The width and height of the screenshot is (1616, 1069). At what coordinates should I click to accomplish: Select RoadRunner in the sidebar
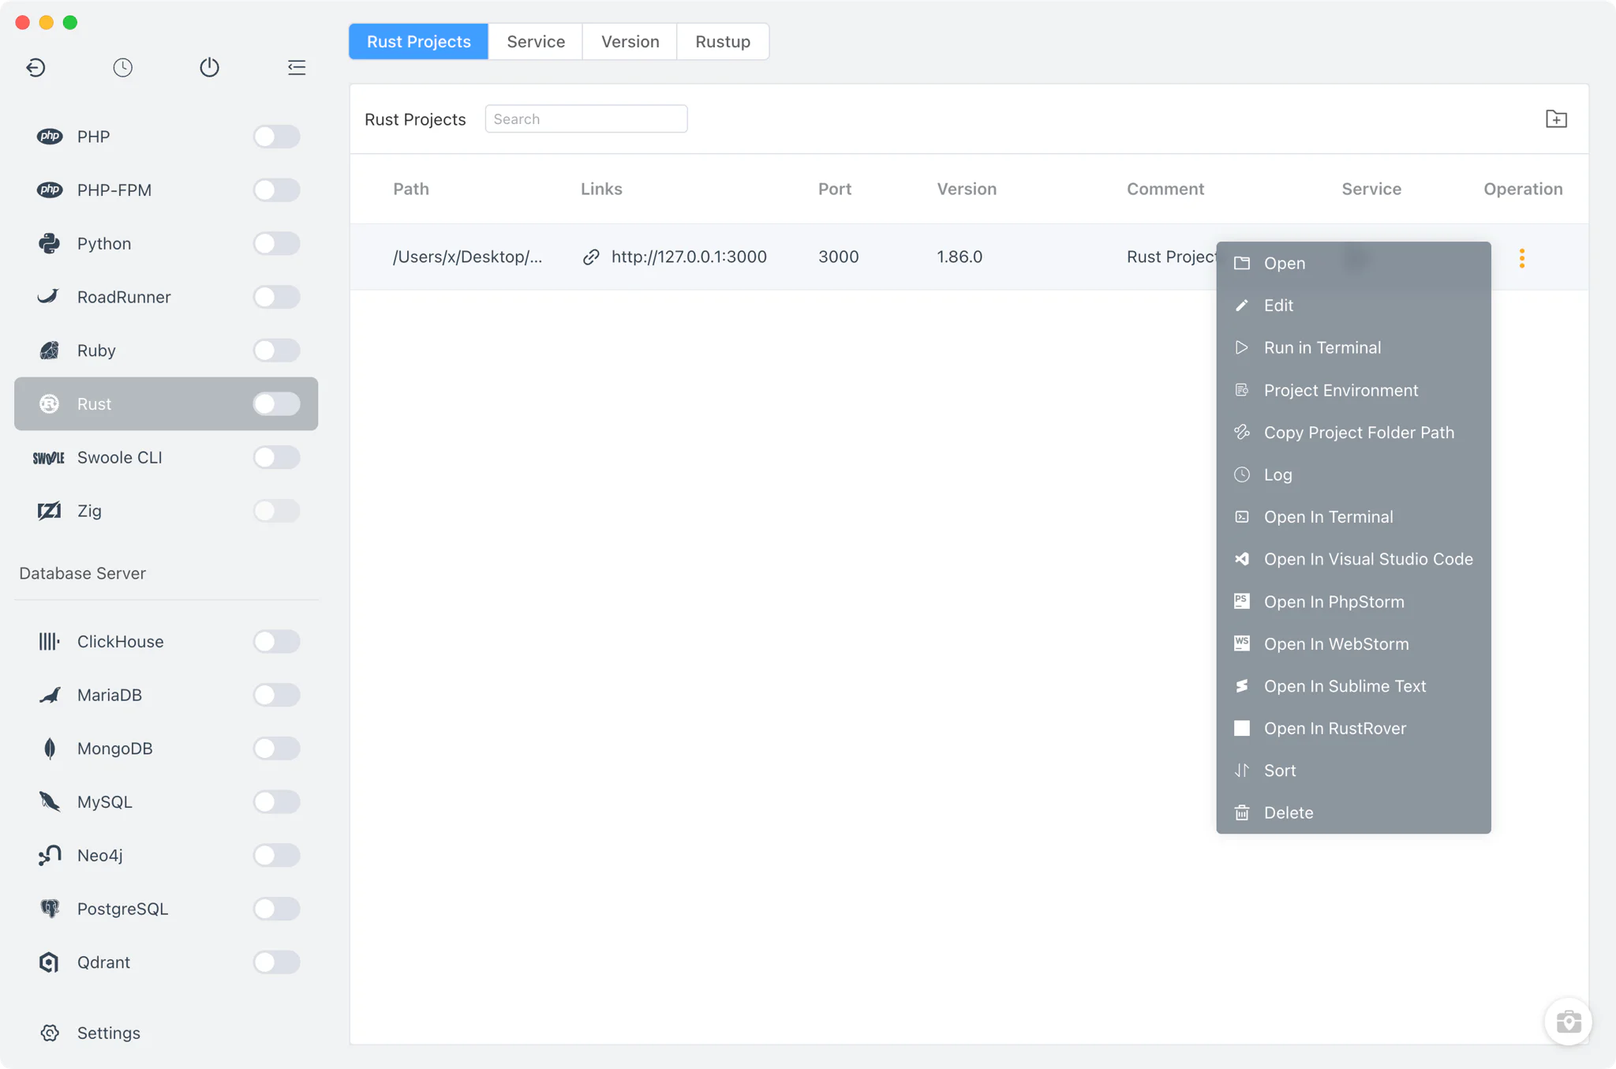166,297
